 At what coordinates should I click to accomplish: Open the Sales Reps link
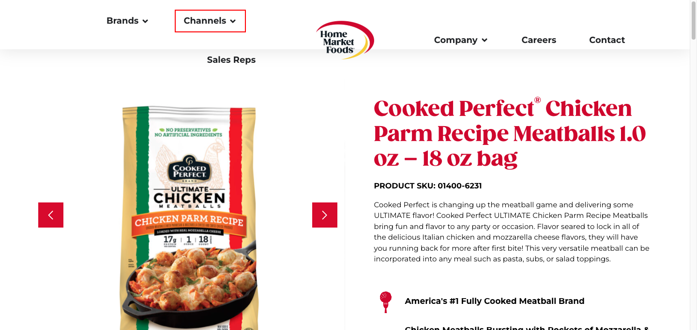click(231, 60)
